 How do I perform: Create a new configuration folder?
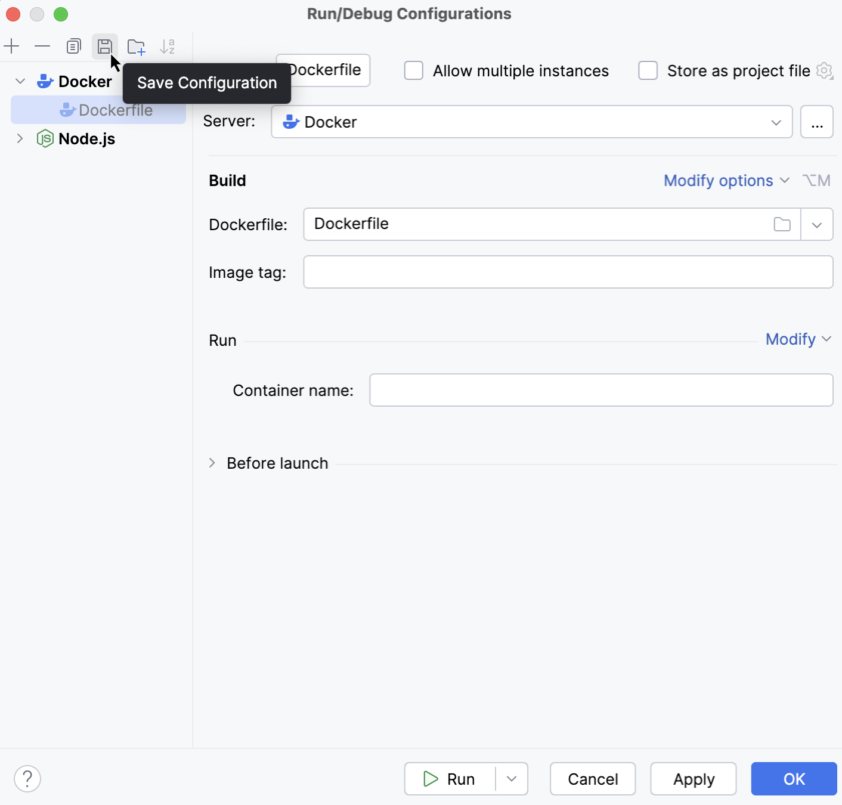pos(136,46)
